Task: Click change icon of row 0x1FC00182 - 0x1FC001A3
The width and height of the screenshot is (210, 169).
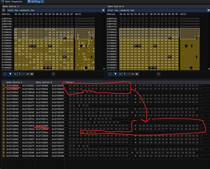Action: pyautogui.click(x=4, y=109)
